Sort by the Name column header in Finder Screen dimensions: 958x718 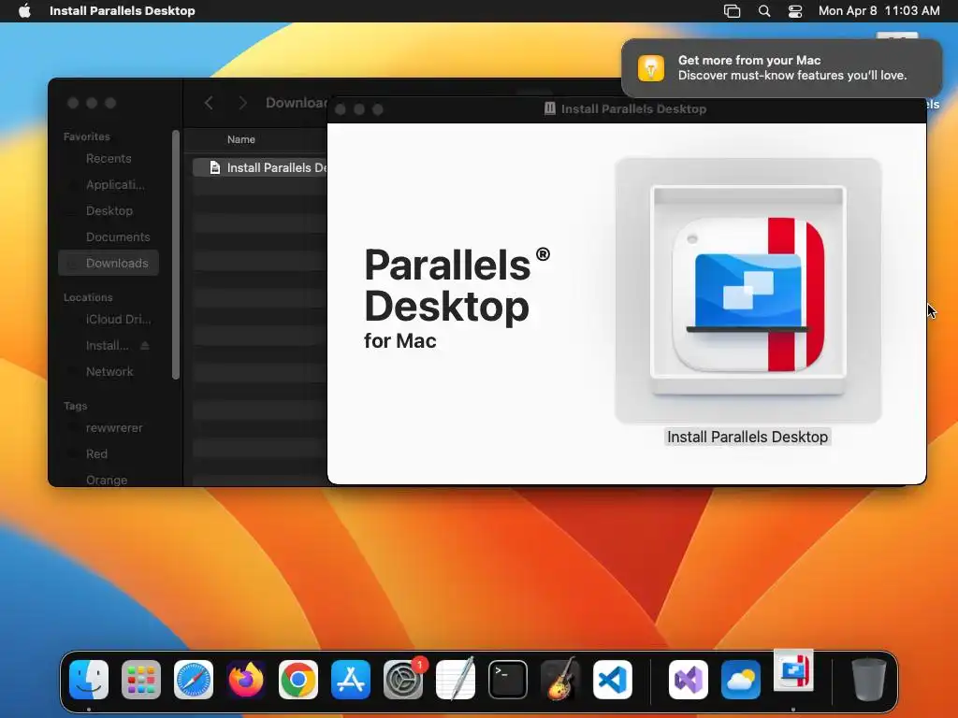(241, 140)
